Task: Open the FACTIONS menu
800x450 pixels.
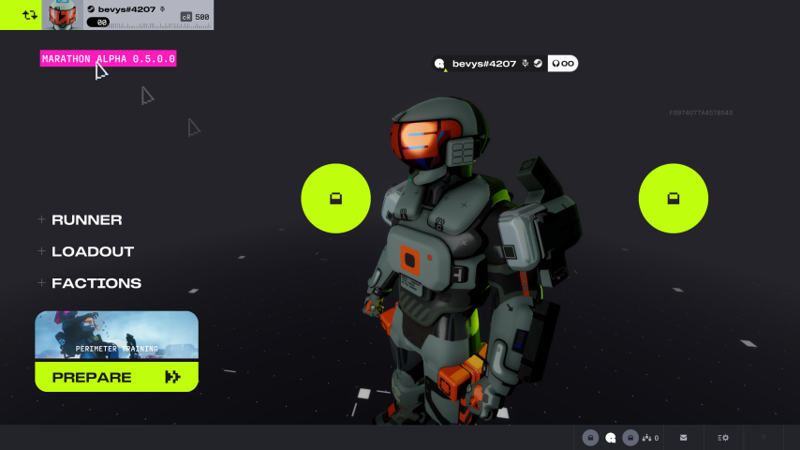Action: (96, 283)
